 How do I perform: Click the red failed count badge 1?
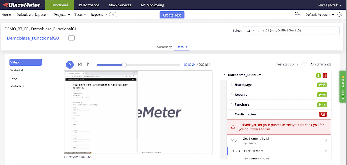click(x=325, y=75)
